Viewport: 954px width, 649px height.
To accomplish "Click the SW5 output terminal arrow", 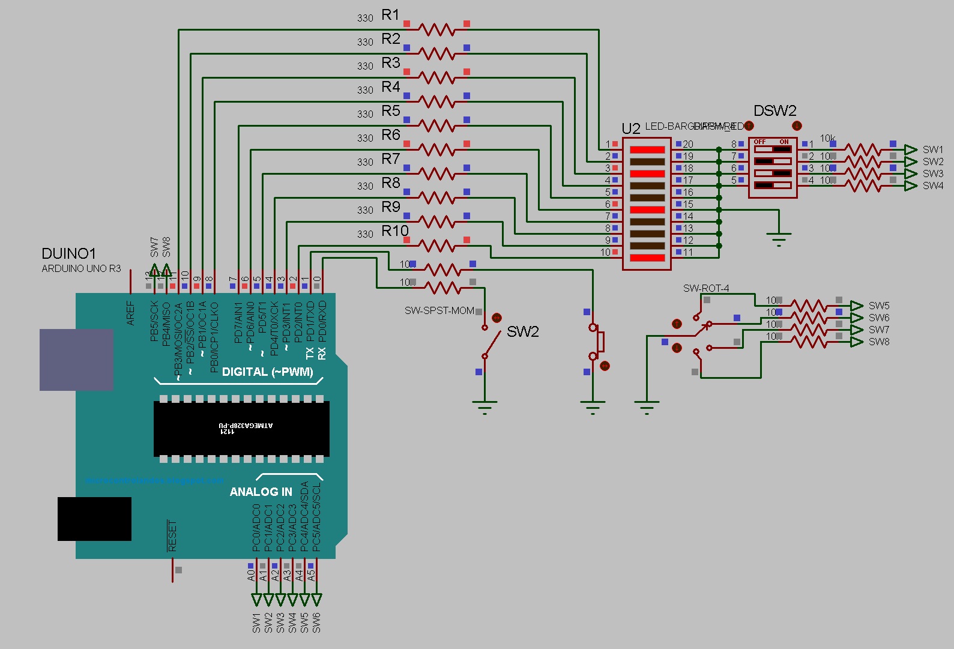I will point(857,306).
